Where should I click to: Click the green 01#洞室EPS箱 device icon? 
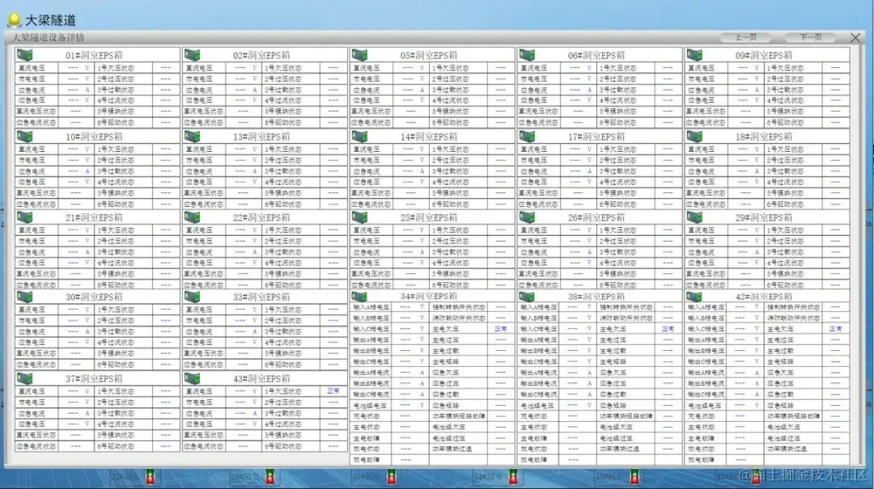tap(25, 55)
